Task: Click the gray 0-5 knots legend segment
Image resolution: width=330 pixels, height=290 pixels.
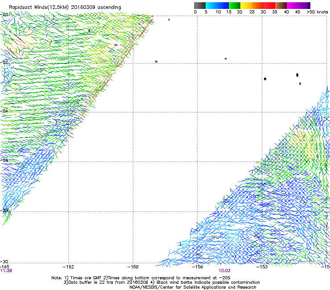Action: [200, 5]
